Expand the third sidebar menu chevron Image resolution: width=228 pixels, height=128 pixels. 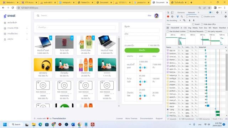coord(27,34)
